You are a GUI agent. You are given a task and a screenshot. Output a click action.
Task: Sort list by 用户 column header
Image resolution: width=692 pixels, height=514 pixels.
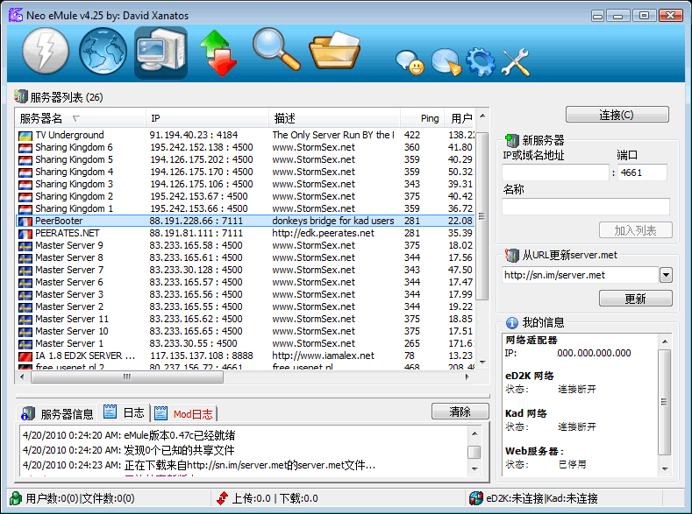(460, 118)
